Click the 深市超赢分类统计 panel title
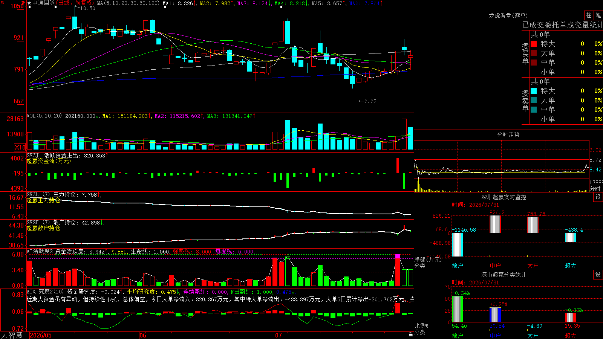Viewport: 603px width, 339px height. 504,275
